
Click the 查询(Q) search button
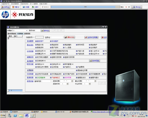pos(45,31)
